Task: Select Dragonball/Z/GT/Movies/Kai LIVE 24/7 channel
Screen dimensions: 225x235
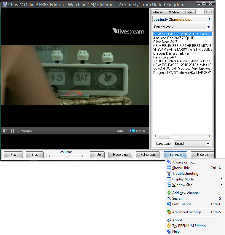Action: tap(182, 73)
